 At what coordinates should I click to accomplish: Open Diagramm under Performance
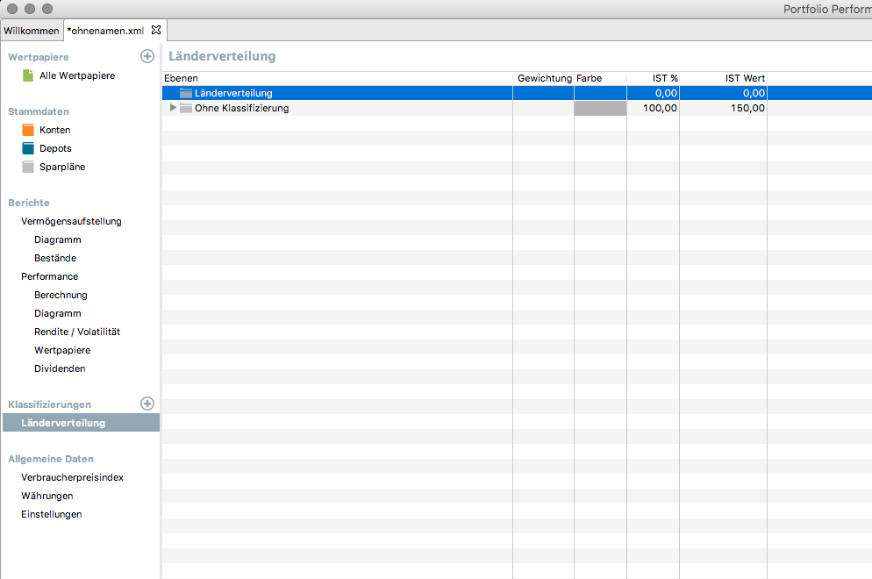58,313
